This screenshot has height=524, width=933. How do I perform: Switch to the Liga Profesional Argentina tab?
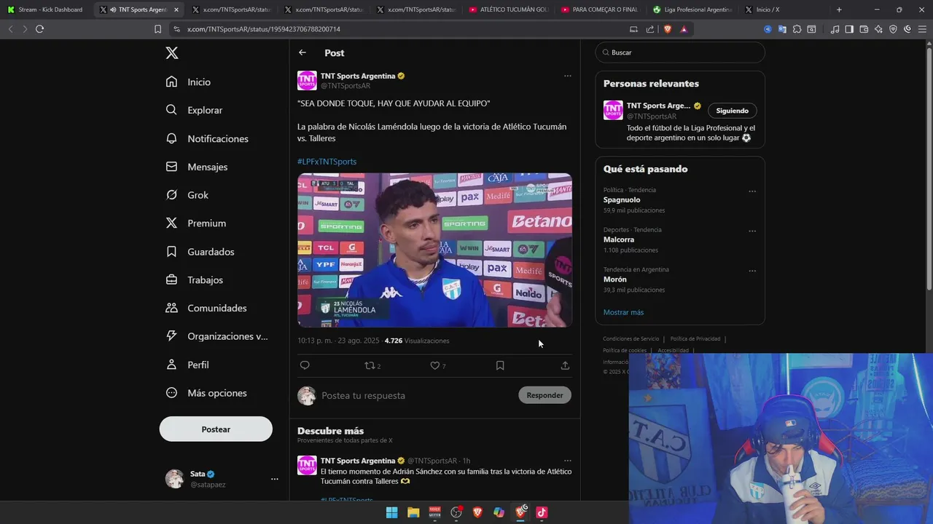(694, 9)
